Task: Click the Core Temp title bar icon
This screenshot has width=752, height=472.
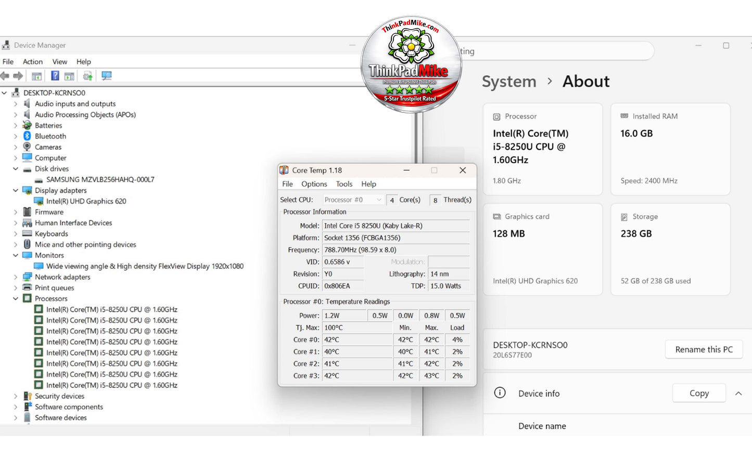Action: tap(284, 170)
